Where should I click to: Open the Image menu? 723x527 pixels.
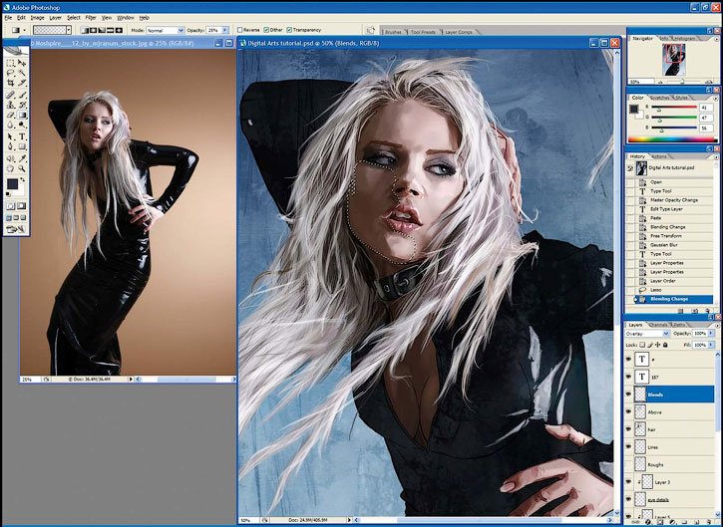point(37,18)
